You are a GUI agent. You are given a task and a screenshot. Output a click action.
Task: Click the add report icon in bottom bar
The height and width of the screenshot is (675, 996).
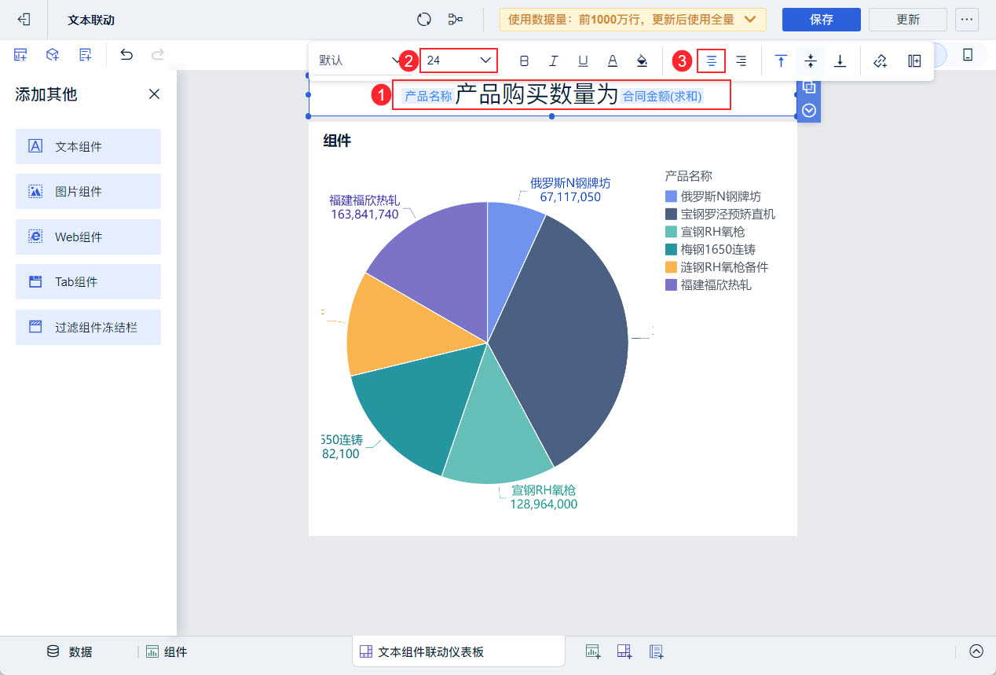(x=657, y=651)
